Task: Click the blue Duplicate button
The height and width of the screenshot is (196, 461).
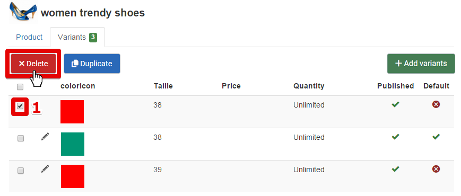Action: point(92,64)
